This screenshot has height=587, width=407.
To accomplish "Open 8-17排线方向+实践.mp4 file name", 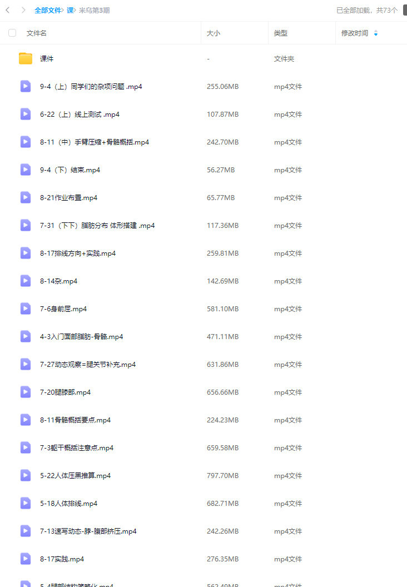I will coord(78,253).
